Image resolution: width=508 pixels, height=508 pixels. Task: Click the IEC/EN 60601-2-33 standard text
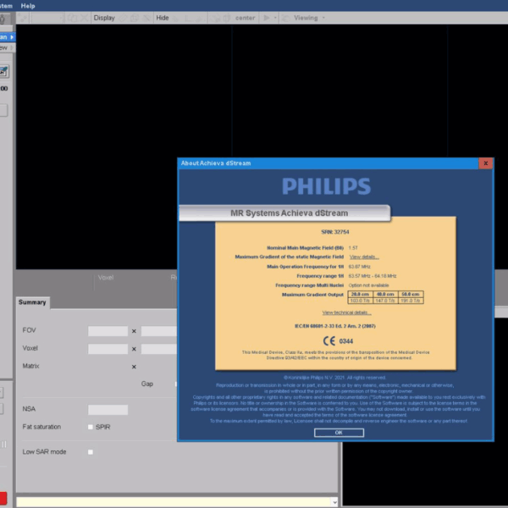tap(335, 326)
